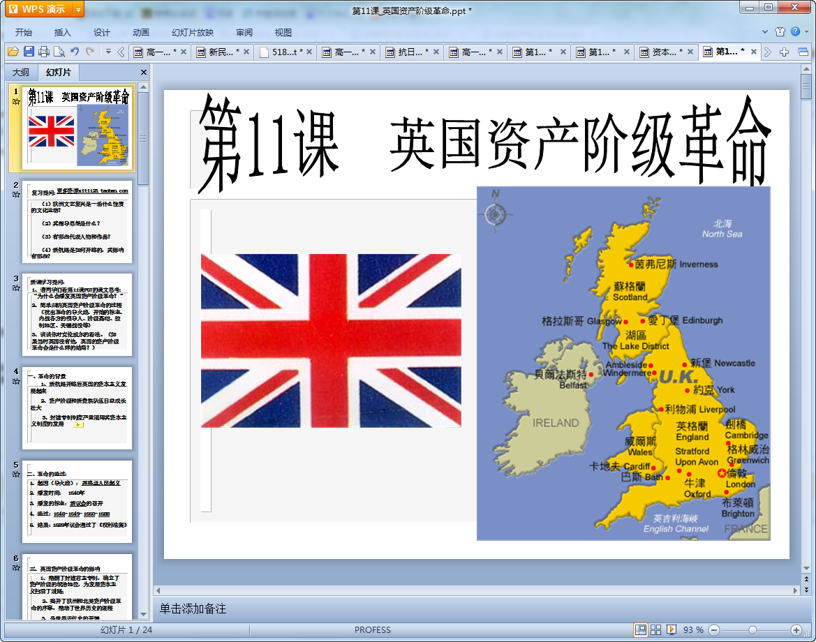The height and width of the screenshot is (642, 816).
Task: Click the Print icon
Action: 44,52
